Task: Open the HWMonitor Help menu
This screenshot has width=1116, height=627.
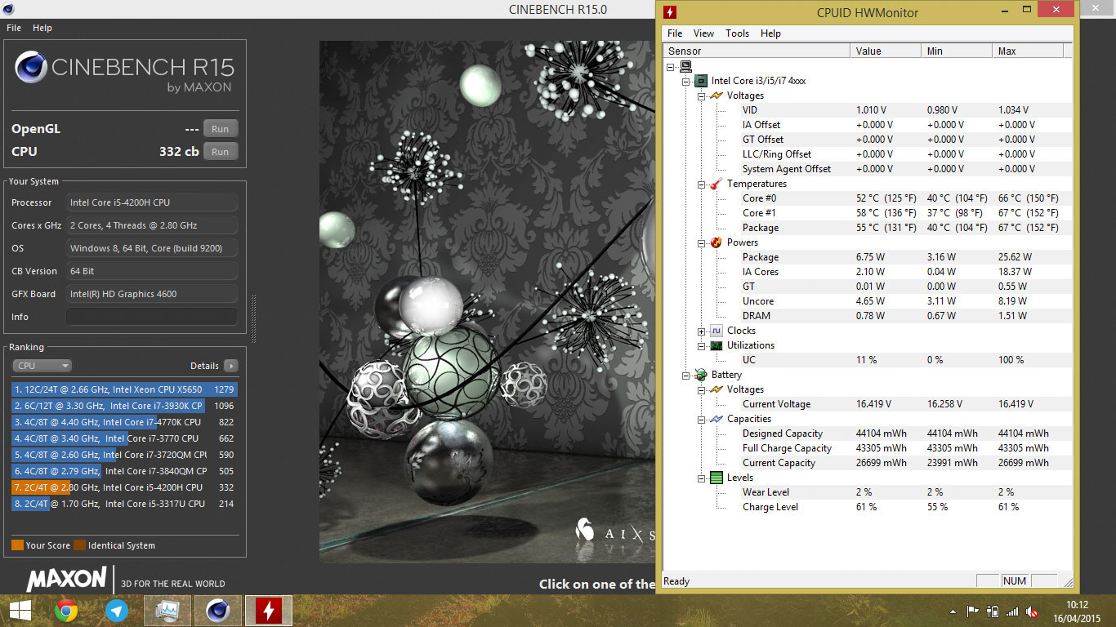Action: coord(770,33)
